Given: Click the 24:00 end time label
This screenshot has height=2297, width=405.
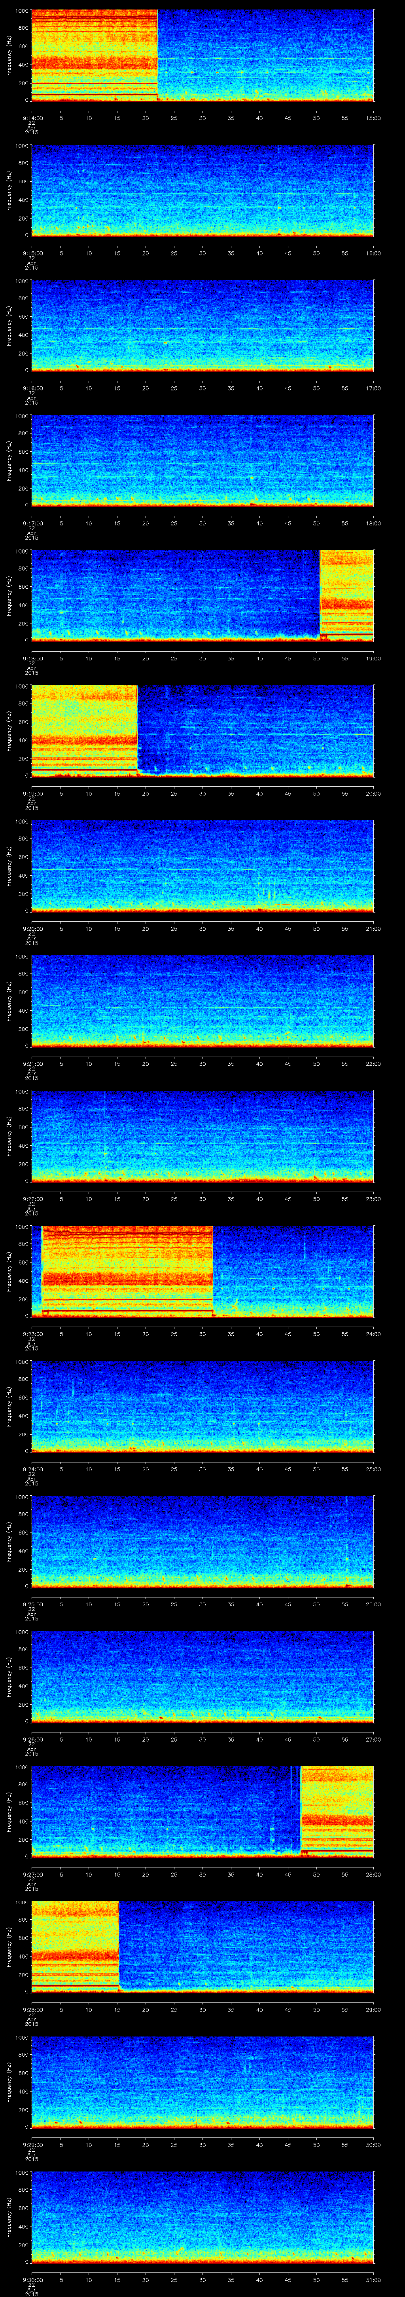Looking at the screenshot, I should click(373, 1334).
